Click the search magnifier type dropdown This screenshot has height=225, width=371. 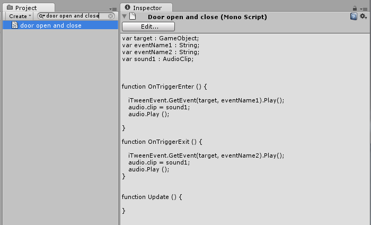[x=42, y=16]
